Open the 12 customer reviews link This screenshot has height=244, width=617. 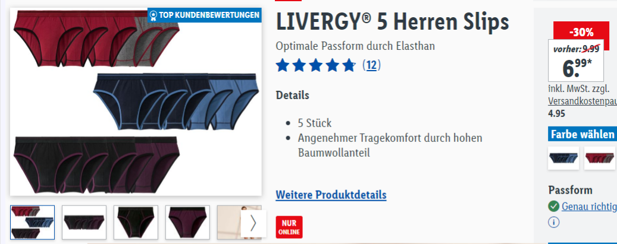371,65
